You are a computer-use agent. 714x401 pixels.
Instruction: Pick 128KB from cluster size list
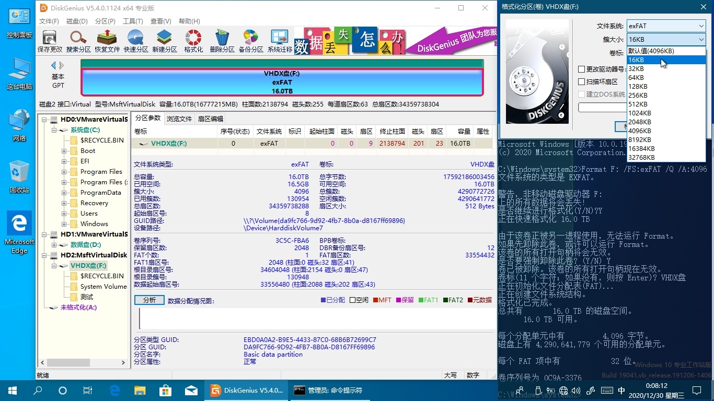point(666,87)
